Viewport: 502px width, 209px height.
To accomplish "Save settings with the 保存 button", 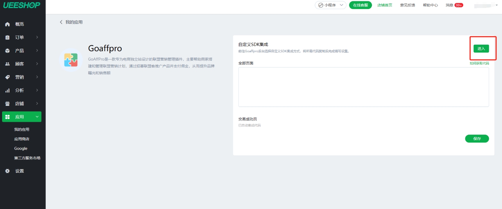I will tap(477, 138).
